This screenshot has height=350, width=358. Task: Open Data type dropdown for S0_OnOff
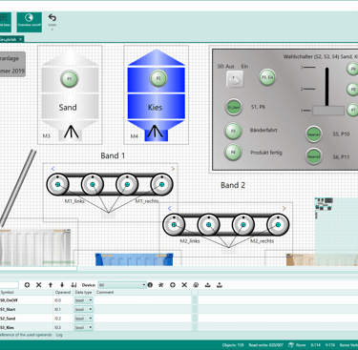point(84,300)
